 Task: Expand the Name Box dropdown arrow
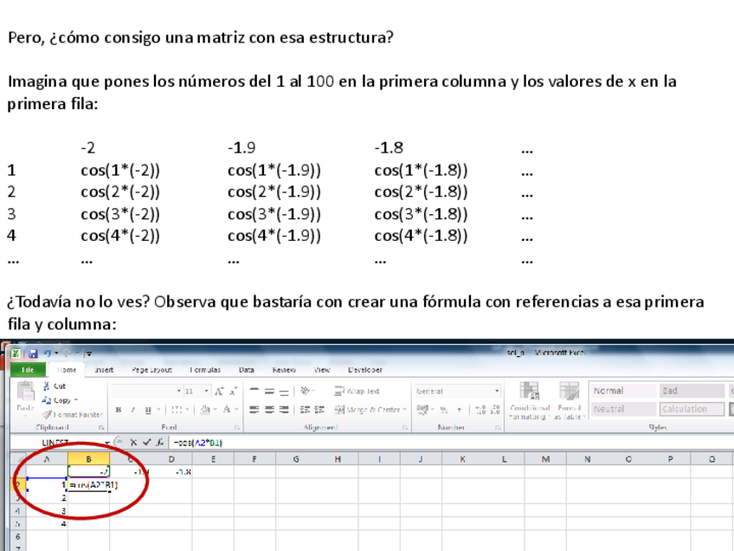[x=108, y=443]
